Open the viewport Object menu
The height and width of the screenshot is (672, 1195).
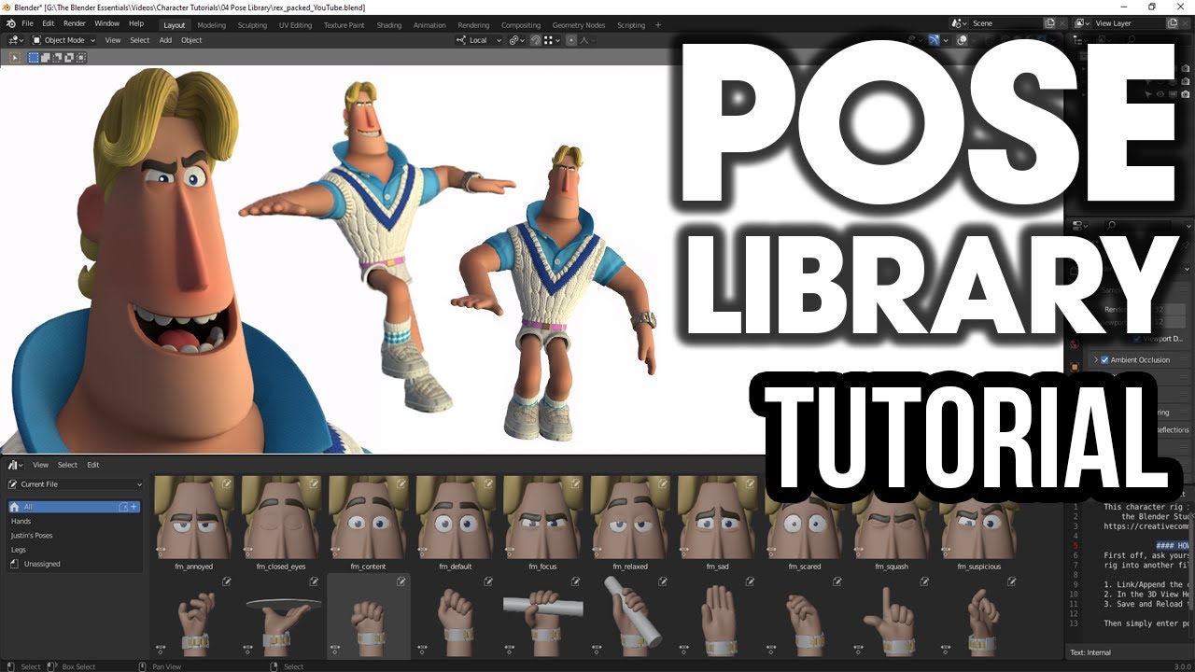[x=191, y=40]
